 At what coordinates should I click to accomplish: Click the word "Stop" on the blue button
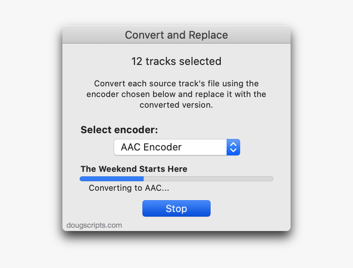click(176, 209)
